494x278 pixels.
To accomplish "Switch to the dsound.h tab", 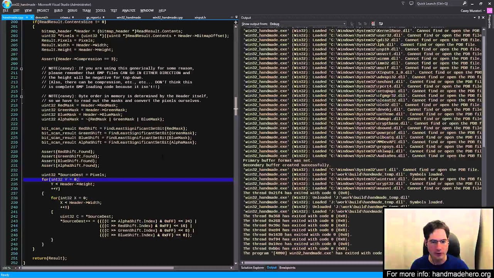I will pyautogui.click(x=42, y=17).
